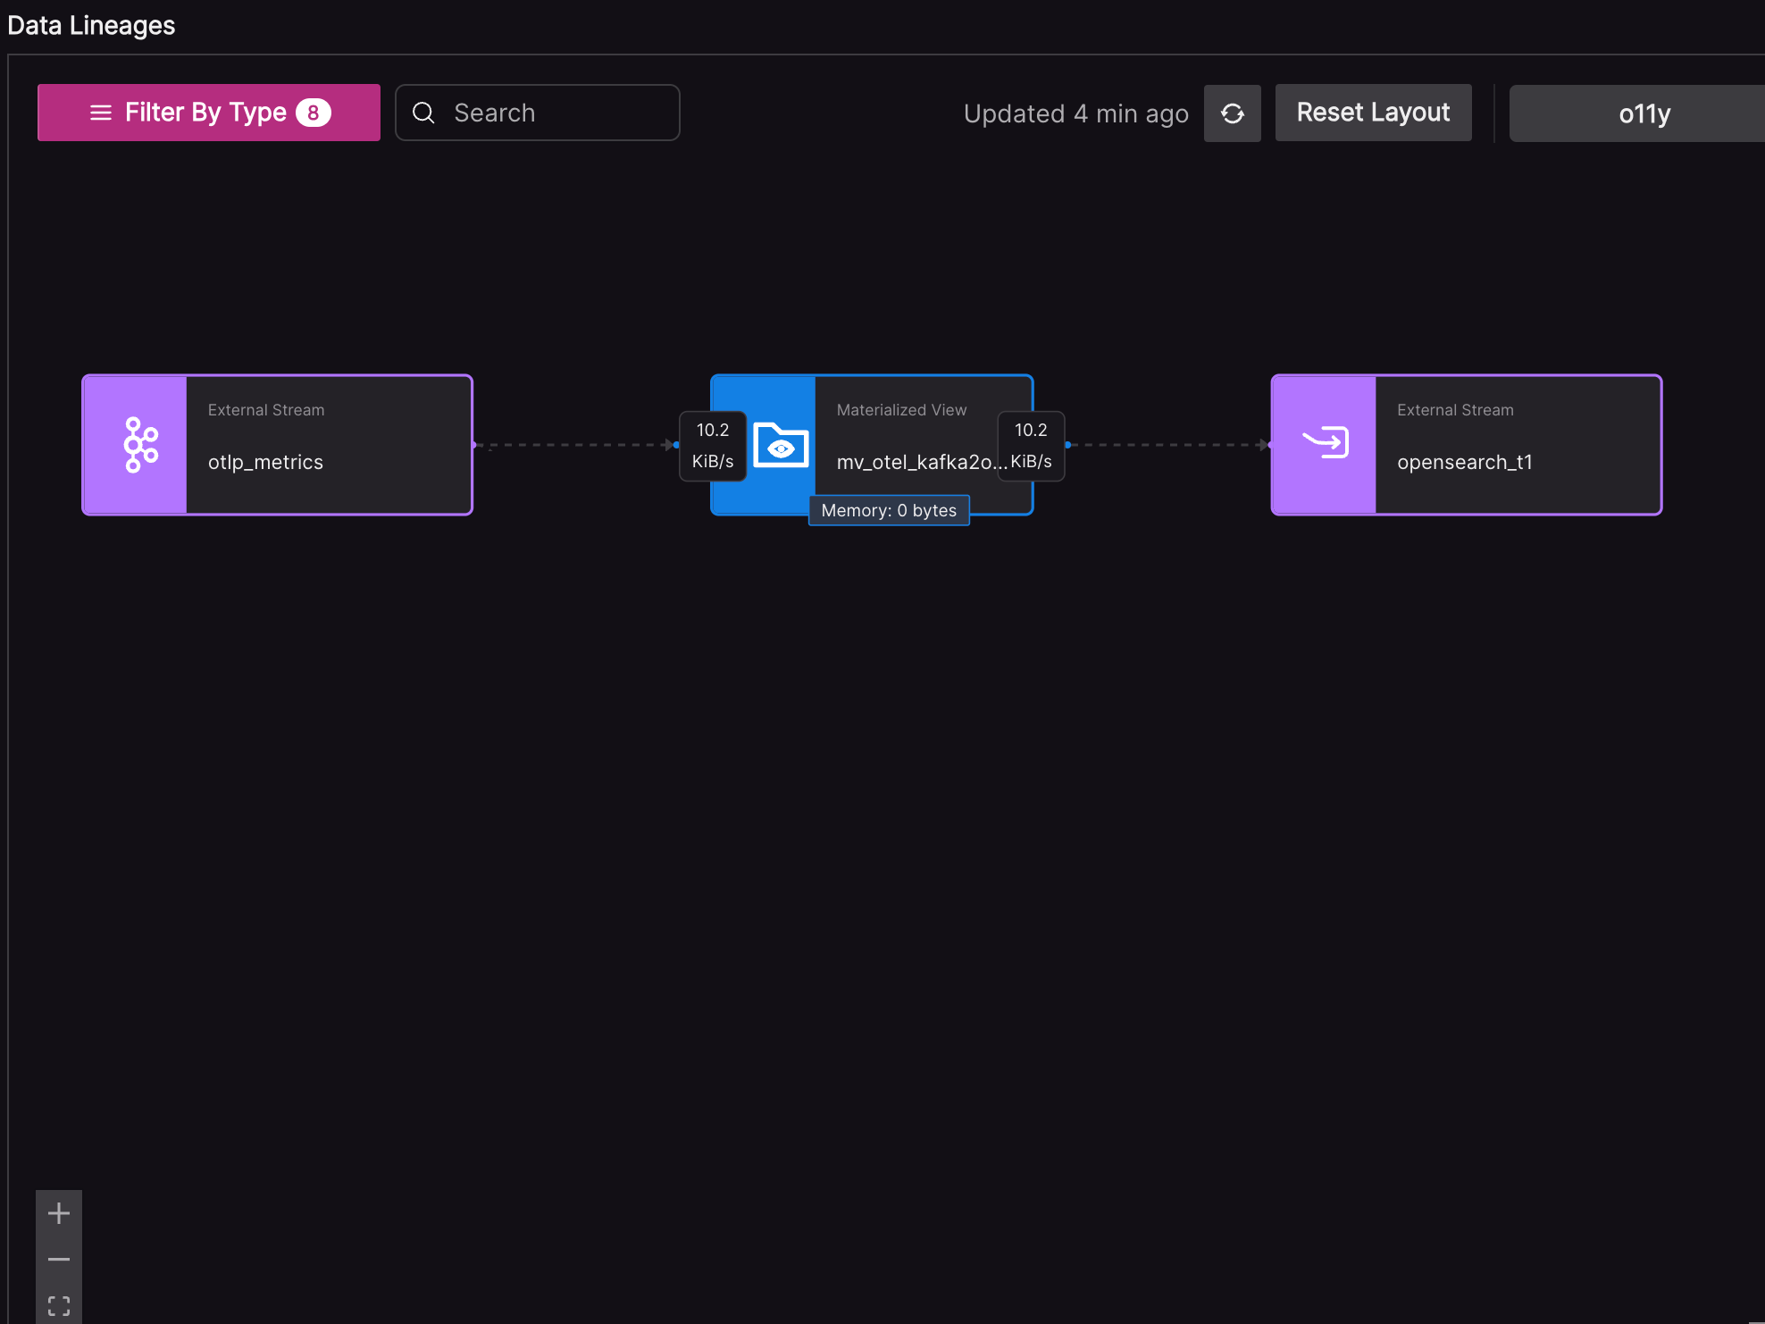Click the Memory: 0 bytes label
This screenshot has height=1324, width=1765.
889,510
